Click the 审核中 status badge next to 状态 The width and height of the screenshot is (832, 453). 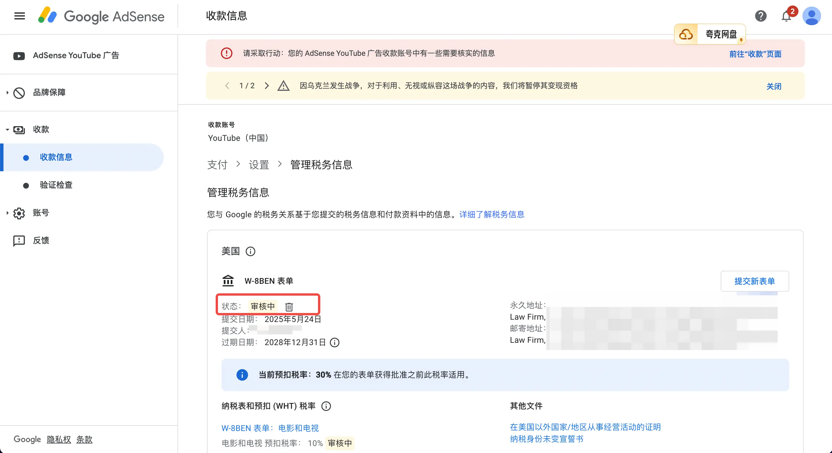click(262, 306)
